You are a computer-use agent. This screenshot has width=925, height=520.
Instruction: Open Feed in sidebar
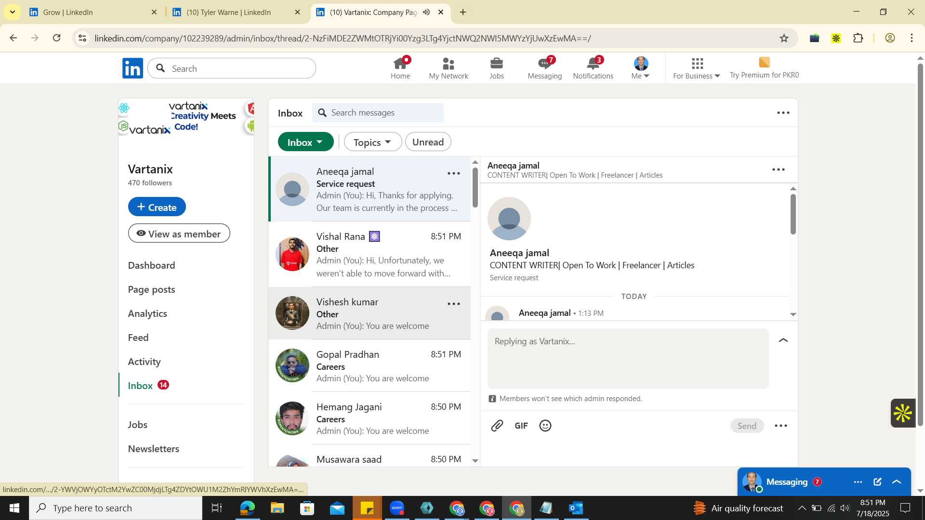tap(138, 338)
